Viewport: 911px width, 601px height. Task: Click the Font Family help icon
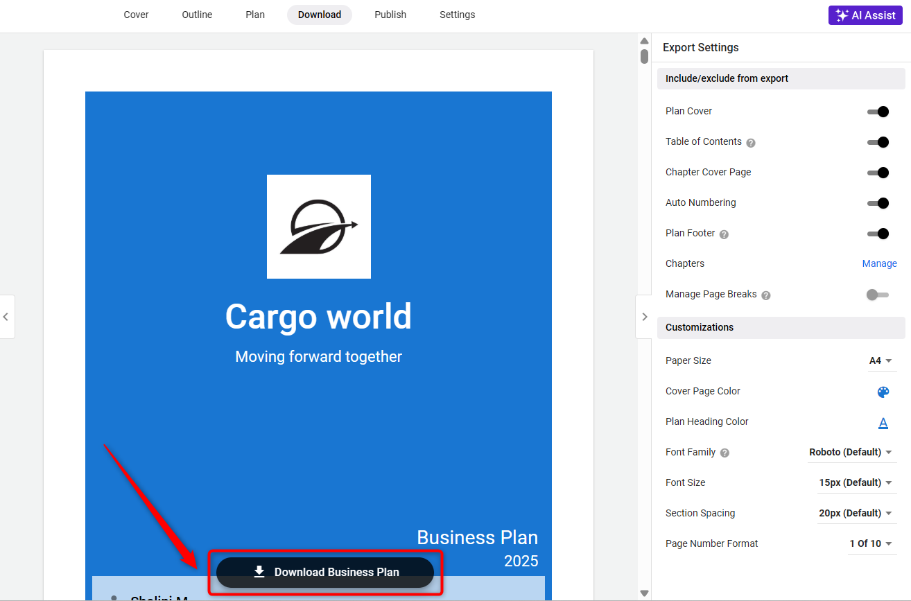point(725,453)
